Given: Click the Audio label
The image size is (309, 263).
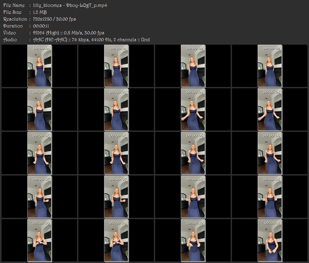Looking at the screenshot, I should tap(10, 40).
